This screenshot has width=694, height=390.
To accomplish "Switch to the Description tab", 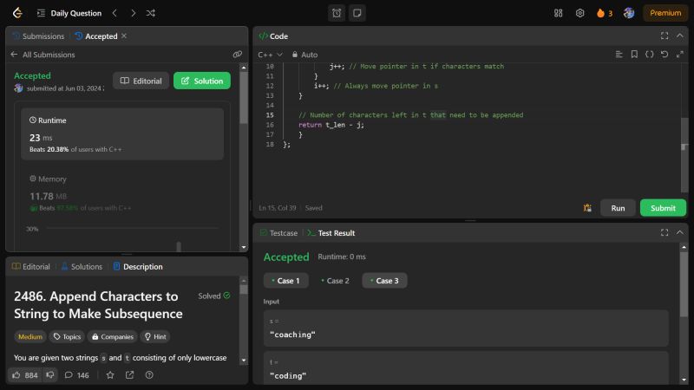I will tap(138, 267).
